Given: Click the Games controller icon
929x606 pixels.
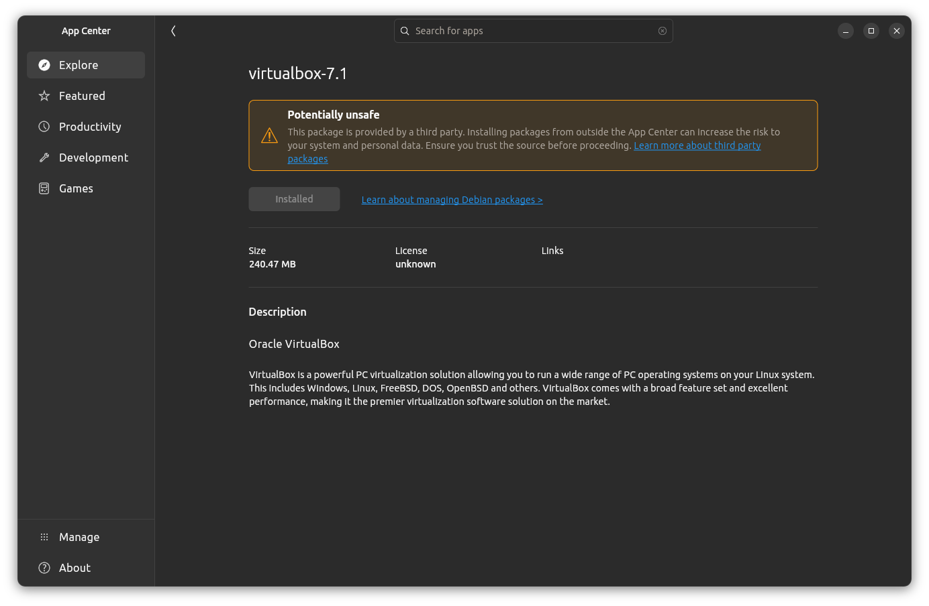Looking at the screenshot, I should 44,188.
